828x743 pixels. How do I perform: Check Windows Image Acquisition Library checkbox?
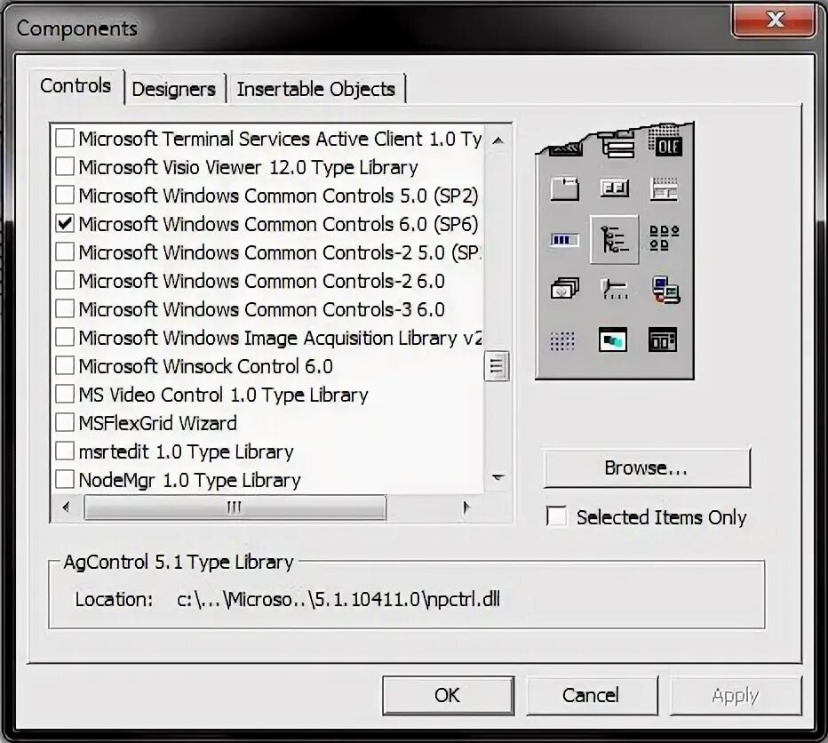click(x=65, y=338)
